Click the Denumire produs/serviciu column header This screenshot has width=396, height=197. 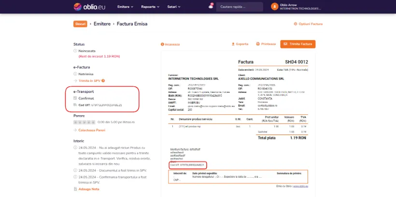click(x=196, y=119)
